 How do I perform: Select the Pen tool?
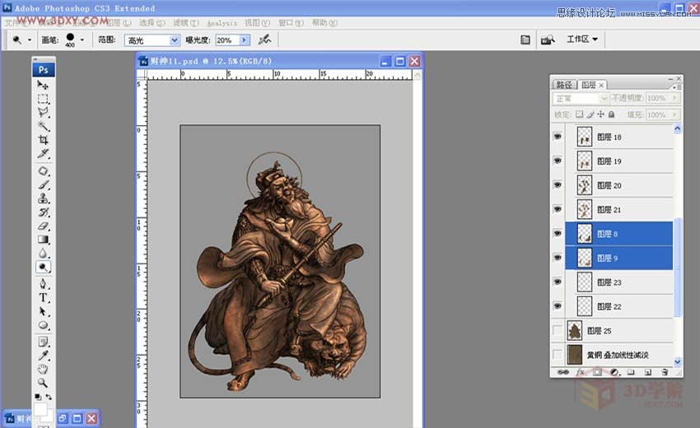[x=43, y=284]
